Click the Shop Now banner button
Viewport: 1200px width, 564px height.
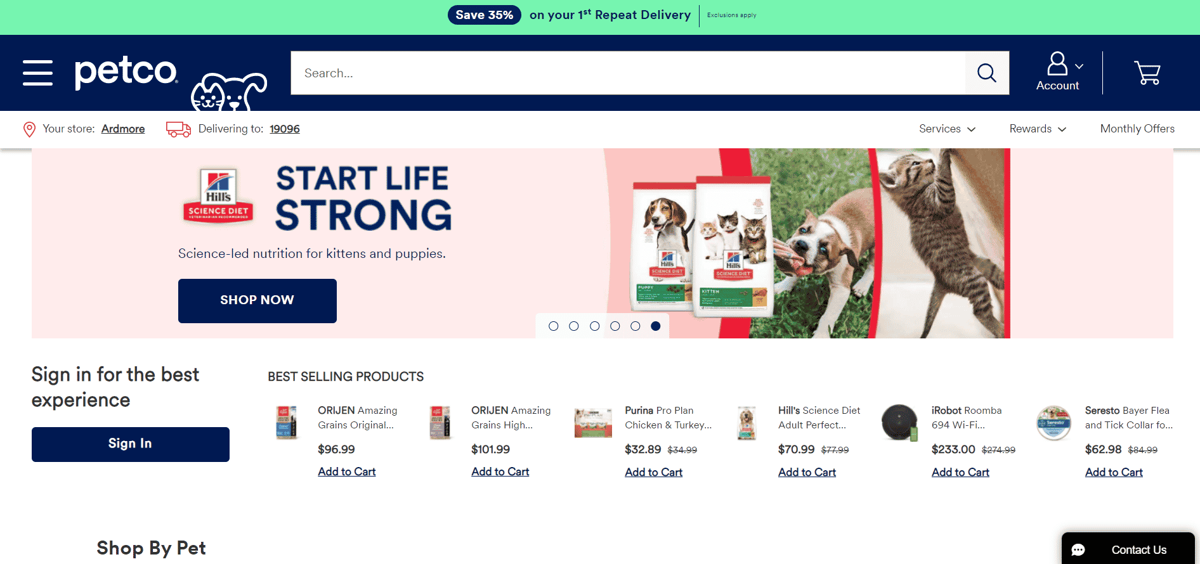258,300
